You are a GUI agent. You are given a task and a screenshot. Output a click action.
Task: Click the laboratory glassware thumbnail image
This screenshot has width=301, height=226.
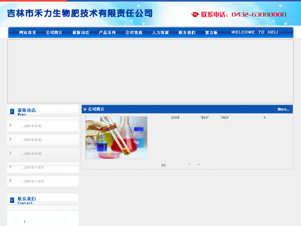click(116, 138)
